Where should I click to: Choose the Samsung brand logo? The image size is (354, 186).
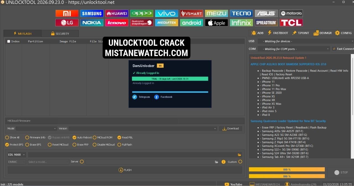pyautogui.click(x=92, y=13)
